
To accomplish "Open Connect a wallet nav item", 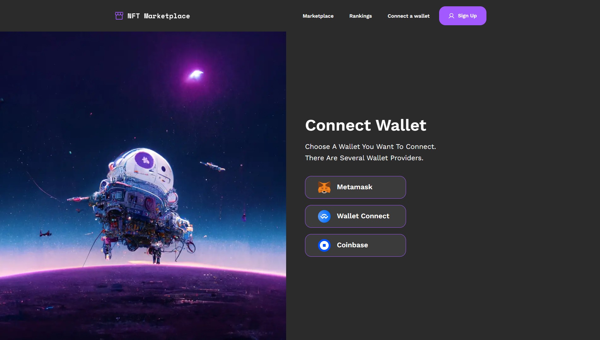I will [x=409, y=16].
